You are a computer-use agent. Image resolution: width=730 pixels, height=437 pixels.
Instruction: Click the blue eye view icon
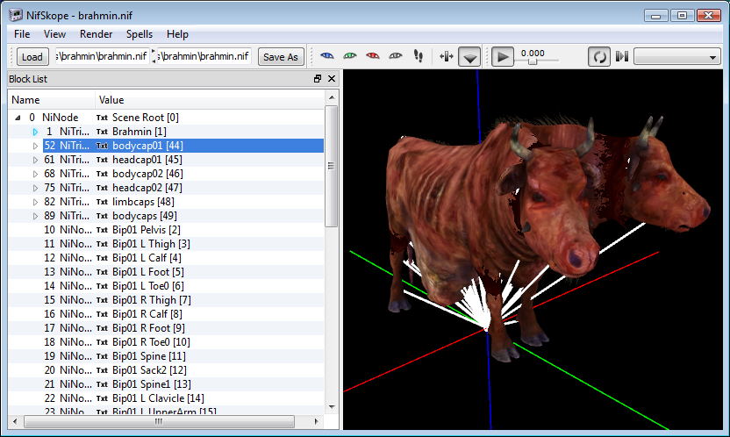(x=327, y=56)
